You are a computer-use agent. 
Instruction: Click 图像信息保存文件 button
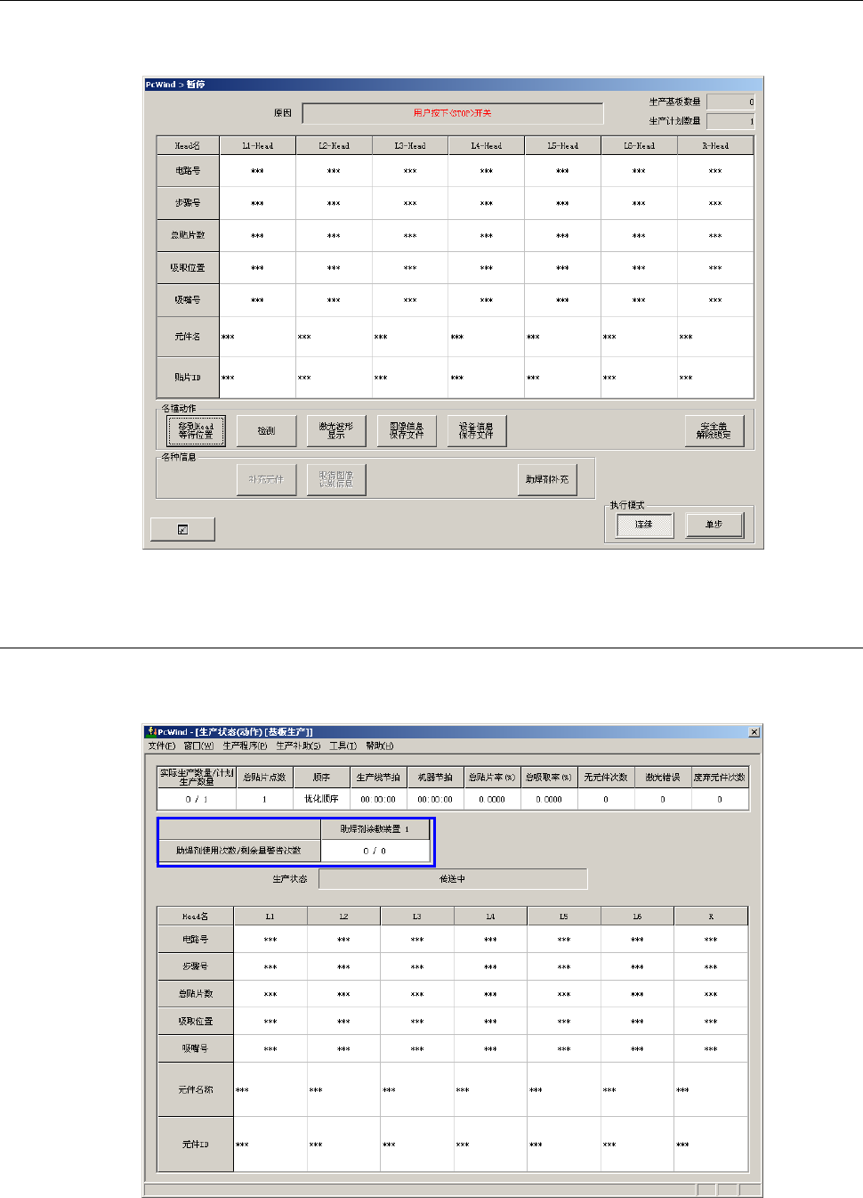point(407,431)
